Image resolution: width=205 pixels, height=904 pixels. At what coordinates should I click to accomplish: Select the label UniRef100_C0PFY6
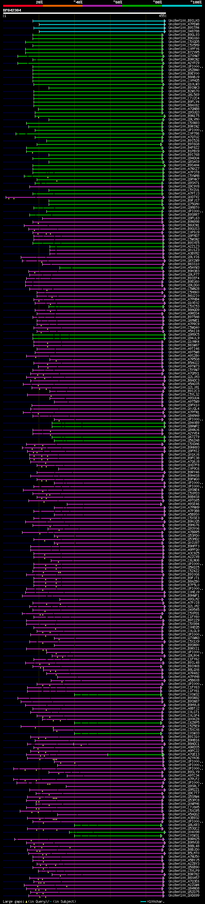(x=184, y=49)
